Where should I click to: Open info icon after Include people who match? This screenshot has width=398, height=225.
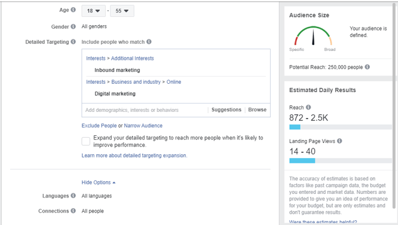pos(149,42)
